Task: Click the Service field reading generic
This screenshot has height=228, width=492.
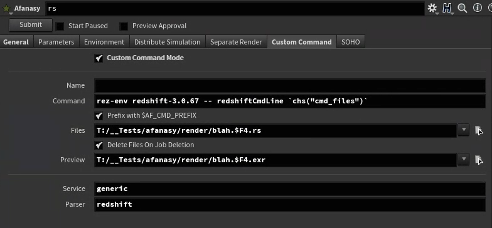Action: click(x=290, y=189)
